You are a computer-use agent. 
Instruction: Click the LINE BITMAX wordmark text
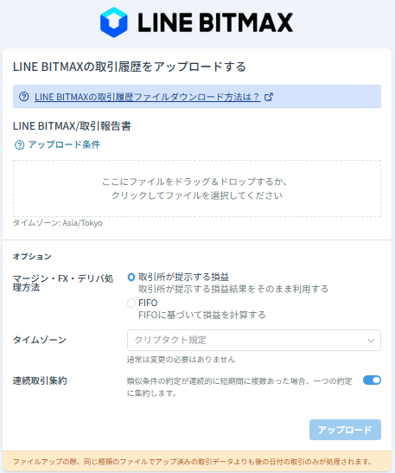pyautogui.click(x=215, y=22)
